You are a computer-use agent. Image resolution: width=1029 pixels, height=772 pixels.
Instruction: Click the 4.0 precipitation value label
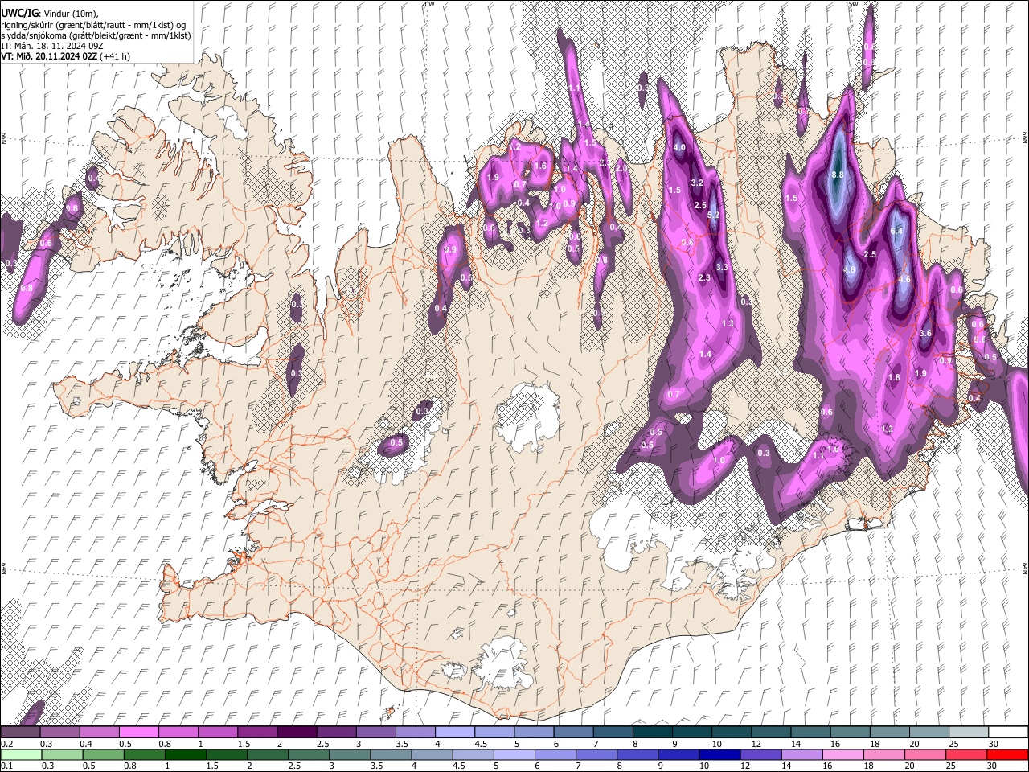679,148
